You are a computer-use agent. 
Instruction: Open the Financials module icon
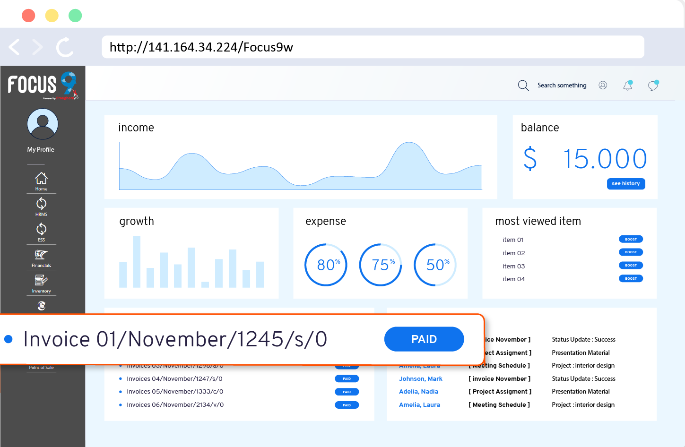click(41, 255)
